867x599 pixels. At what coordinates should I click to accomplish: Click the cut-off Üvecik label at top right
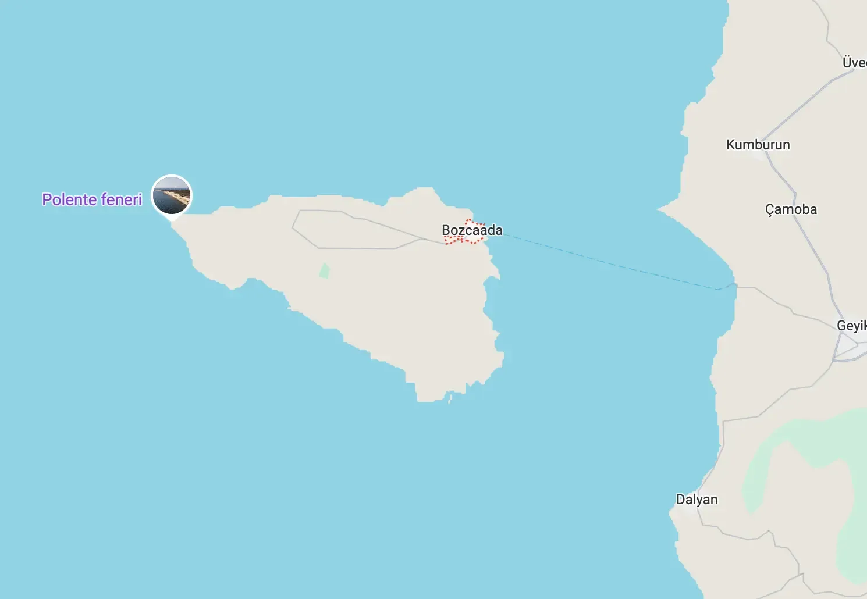(x=854, y=62)
